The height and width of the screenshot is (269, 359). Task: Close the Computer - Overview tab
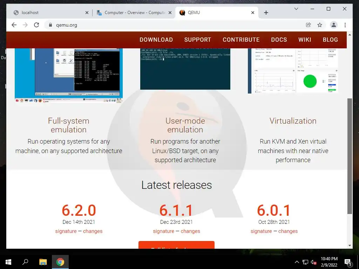point(170,13)
